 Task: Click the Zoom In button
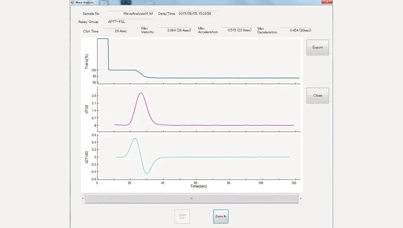[x=221, y=216]
